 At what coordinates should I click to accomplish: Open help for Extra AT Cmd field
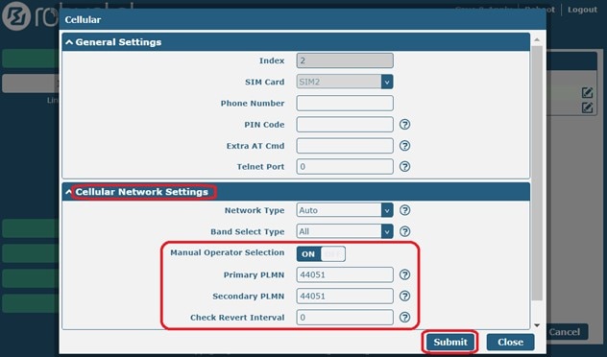[404, 146]
